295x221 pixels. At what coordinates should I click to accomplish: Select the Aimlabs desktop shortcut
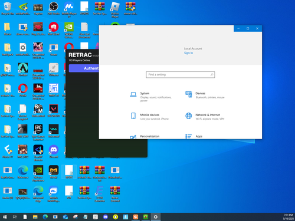tap(23, 70)
